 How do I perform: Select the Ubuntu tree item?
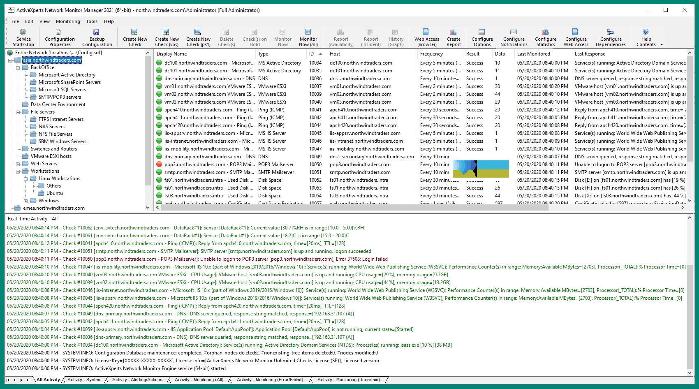[x=55, y=193]
